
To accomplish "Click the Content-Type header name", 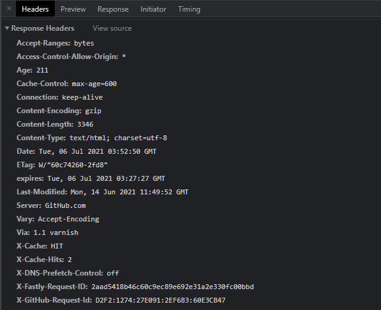I will pyautogui.click(x=41, y=138).
